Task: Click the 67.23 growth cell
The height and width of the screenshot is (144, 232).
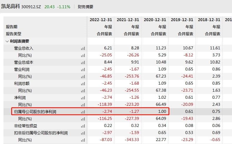Action: [x=161, y=76]
